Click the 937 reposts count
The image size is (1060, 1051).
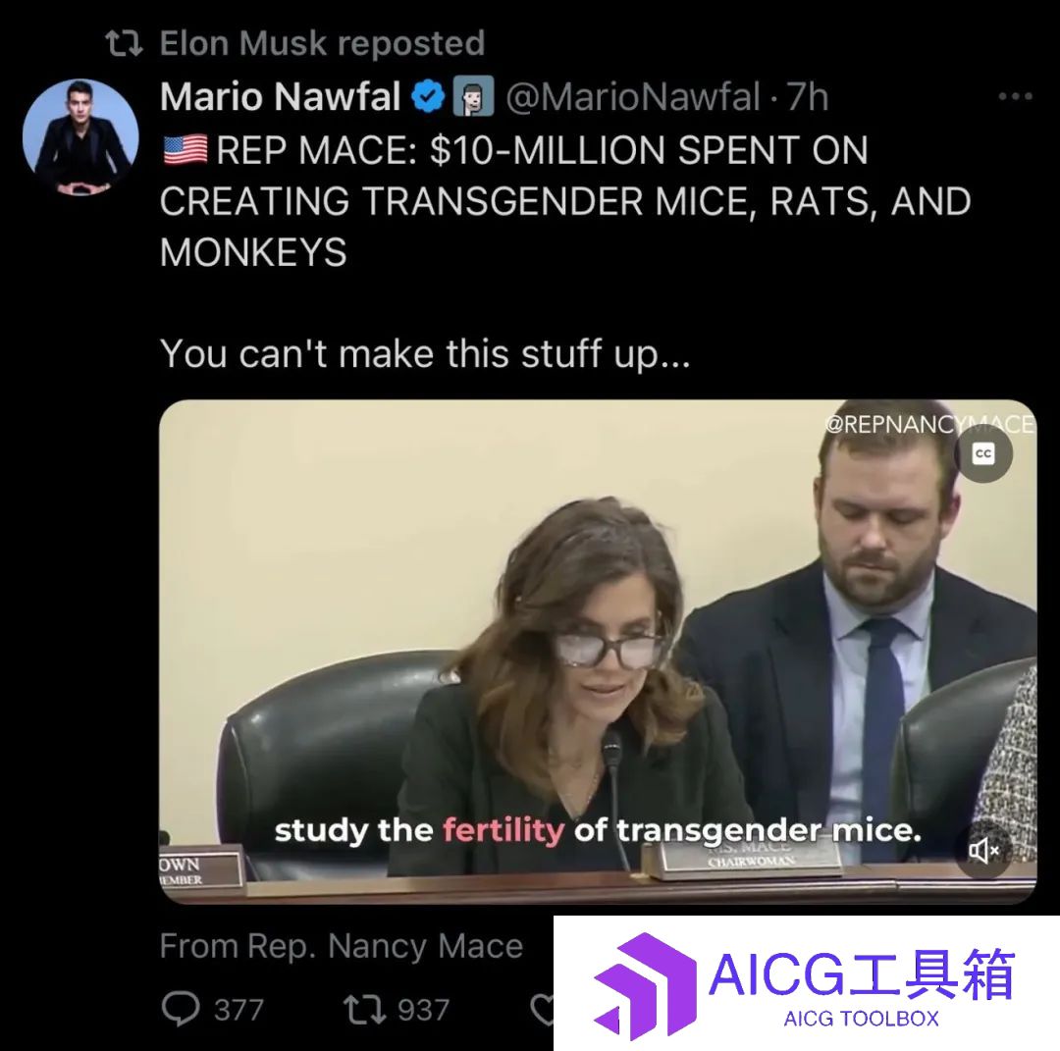click(423, 1010)
